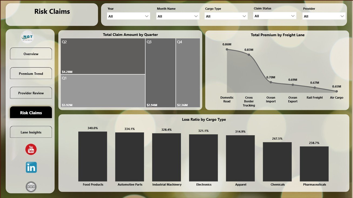
Task: Select the Q3 treemap tile
Action: [x=160, y=73]
